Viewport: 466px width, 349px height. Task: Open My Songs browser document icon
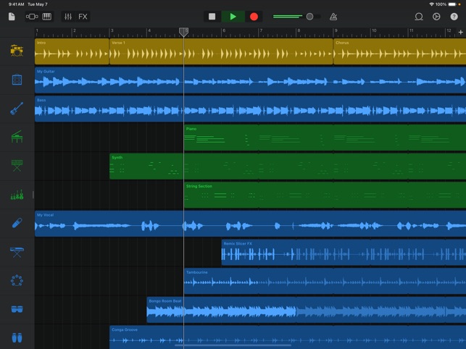point(12,17)
